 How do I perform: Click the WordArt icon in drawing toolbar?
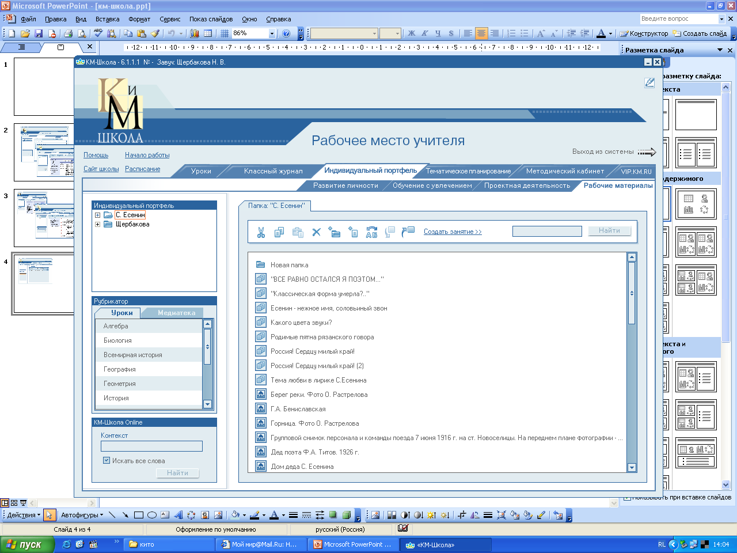(x=178, y=515)
